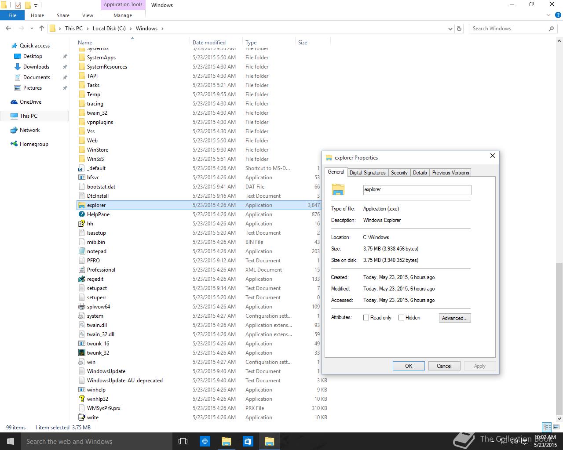This screenshot has width=563, height=450.
Task: Open the File menu tab
Action: pos(12,15)
